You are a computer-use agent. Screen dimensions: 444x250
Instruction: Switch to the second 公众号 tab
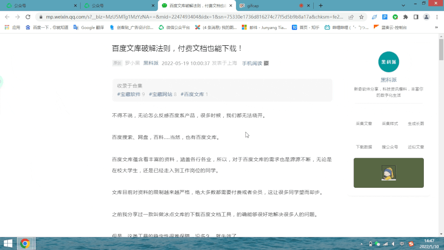pos(119,5)
